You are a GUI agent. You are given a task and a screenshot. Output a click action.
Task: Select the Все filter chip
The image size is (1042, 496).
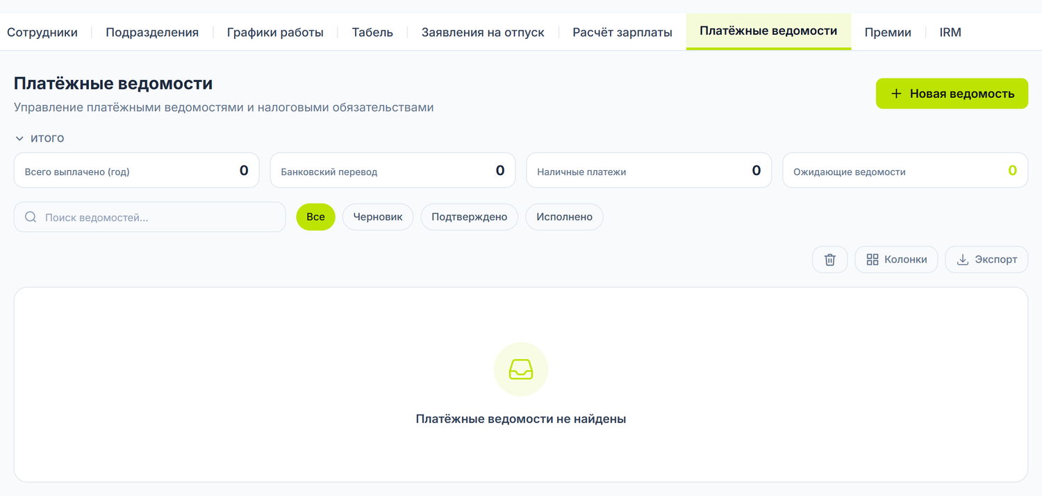(315, 217)
